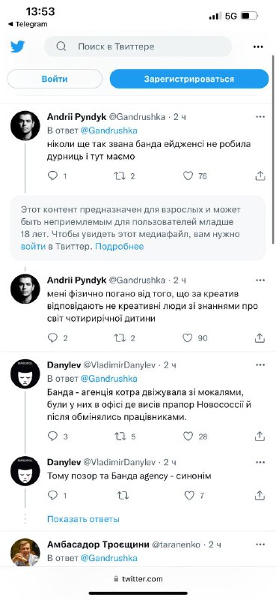Open Andrii Pyndyk's avatar on the first tweet
The image size is (276, 600).
coord(25,126)
